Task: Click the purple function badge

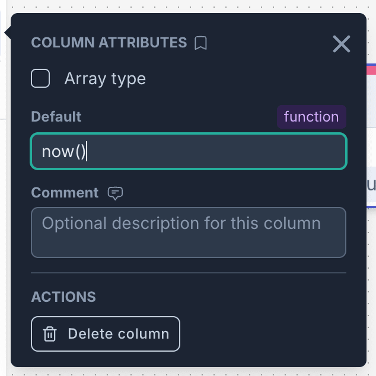Action: pos(311,117)
